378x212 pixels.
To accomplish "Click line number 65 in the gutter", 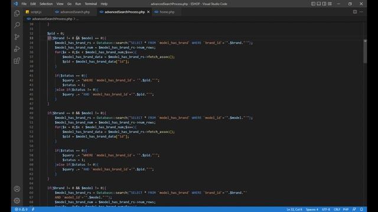I will (x=31, y=188).
